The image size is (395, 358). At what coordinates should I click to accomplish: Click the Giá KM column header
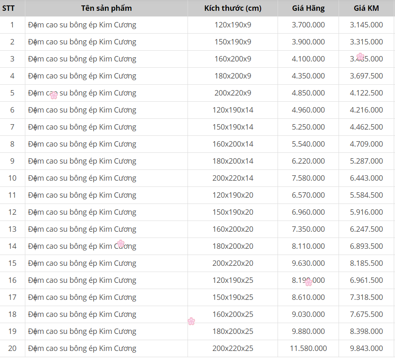(x=366, y=8)
